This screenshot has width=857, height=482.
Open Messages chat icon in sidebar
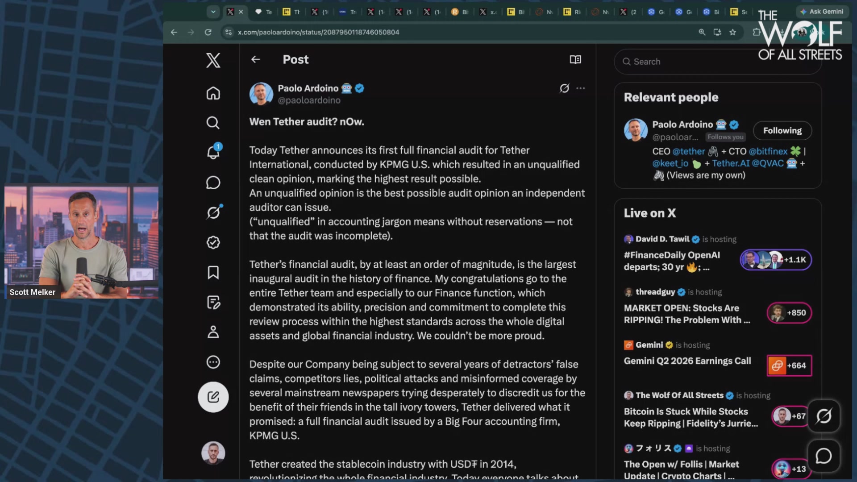pos(213,183)
